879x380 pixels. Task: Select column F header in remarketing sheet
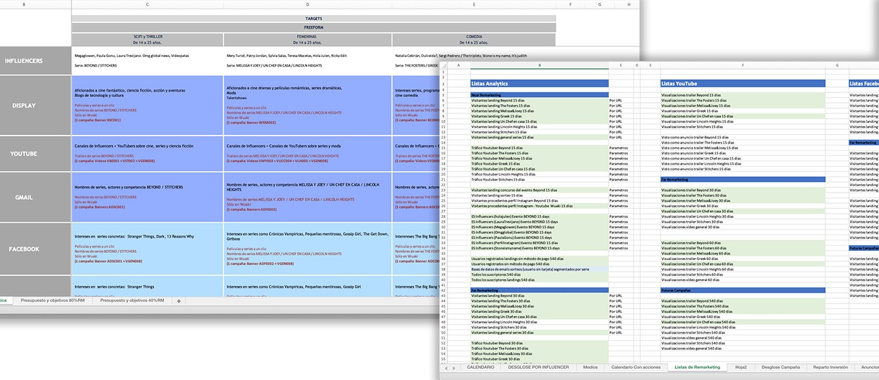point(742,65)
